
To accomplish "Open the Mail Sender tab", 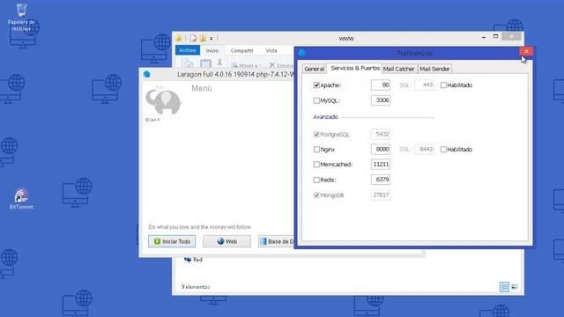I will [x=434, y=69].
